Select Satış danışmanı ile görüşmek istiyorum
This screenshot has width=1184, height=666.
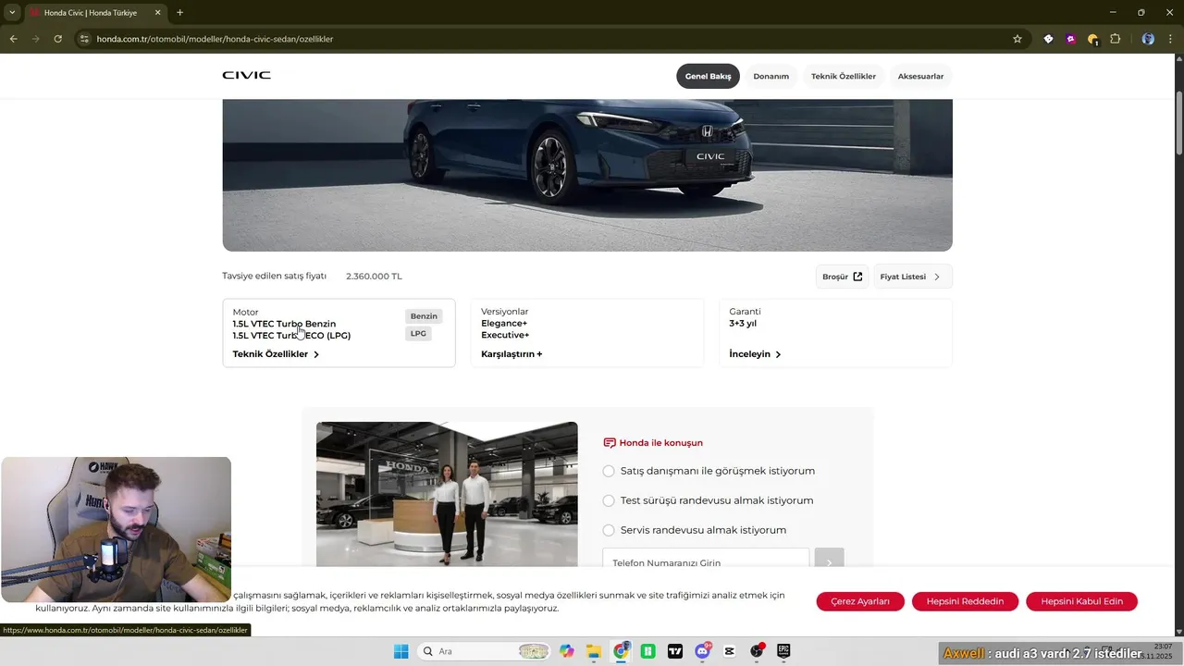pyautogui.click(x=609, y=471)
